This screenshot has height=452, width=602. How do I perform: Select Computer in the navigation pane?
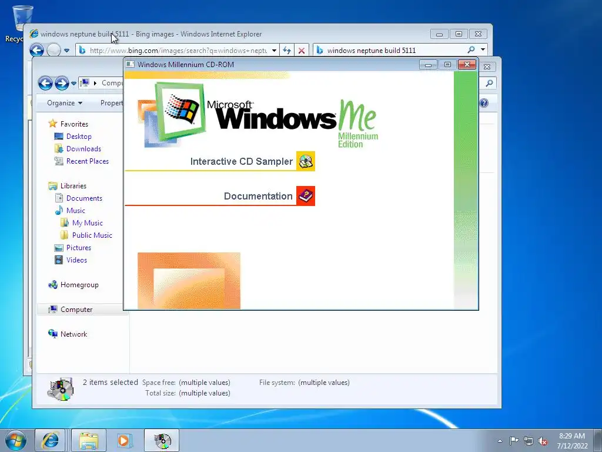point(76,310)
